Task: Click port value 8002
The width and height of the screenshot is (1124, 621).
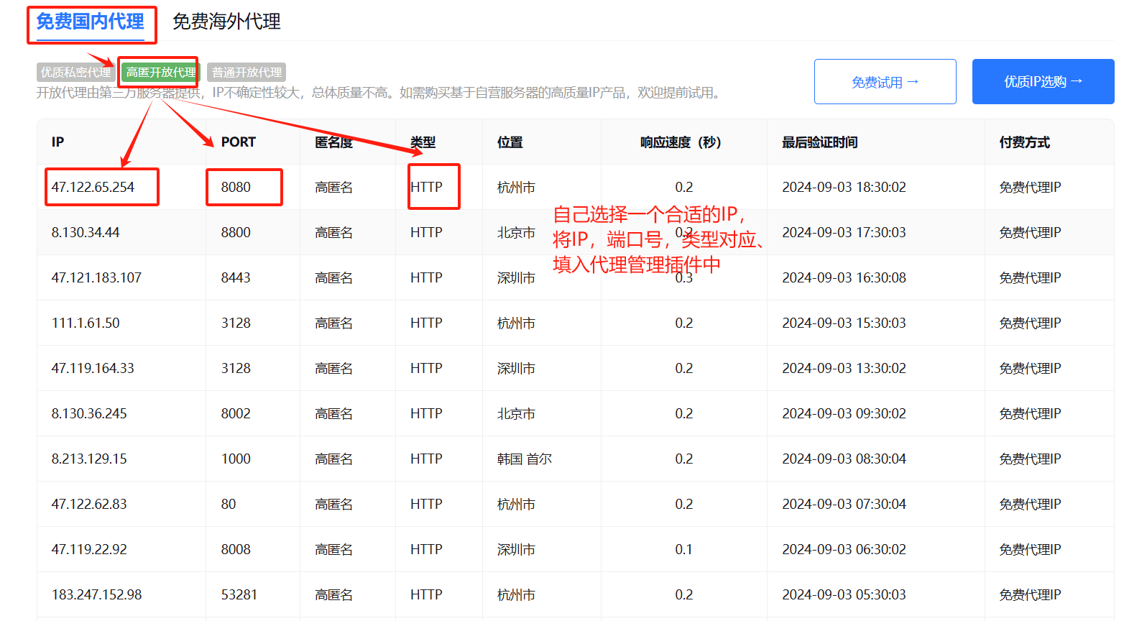Action: [x=236, y=414]
